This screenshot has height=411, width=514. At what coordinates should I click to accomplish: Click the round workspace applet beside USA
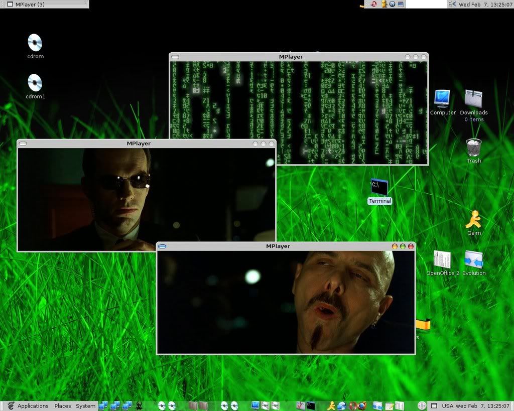click(x=422, y=406)
